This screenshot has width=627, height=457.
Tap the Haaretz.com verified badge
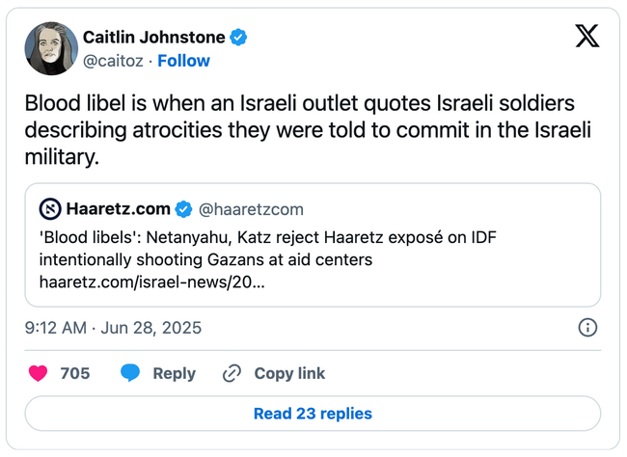point(183,209)
